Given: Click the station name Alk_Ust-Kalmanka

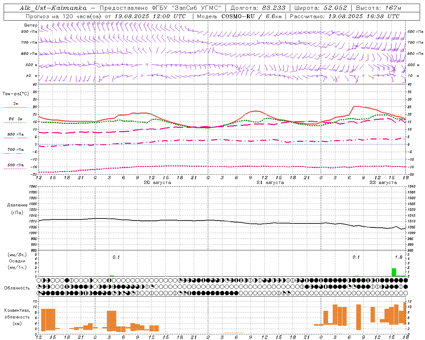Looking at the screenshot, I should tap(53, 8).
